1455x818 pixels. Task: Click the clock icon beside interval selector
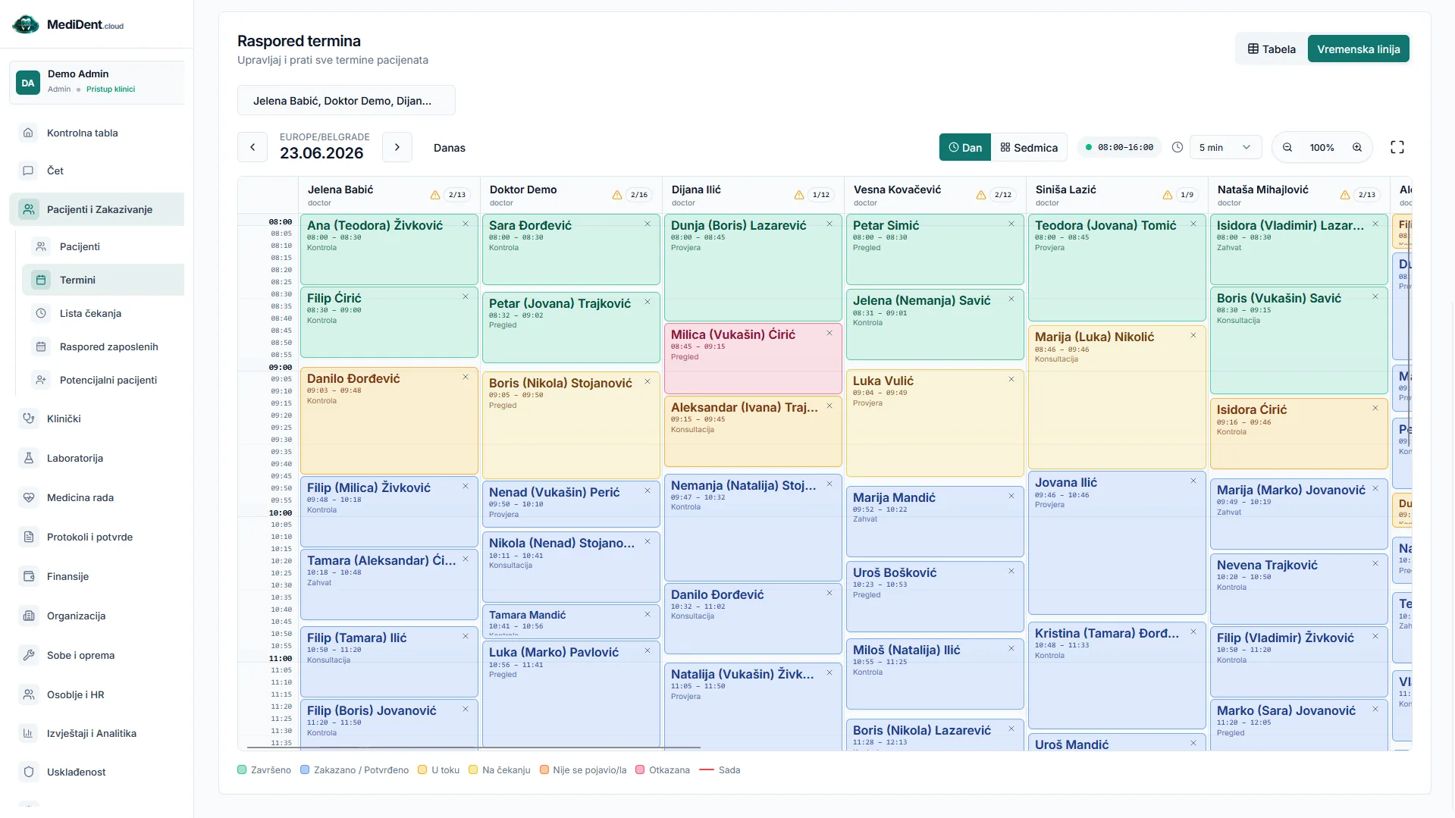[1177, 147]
